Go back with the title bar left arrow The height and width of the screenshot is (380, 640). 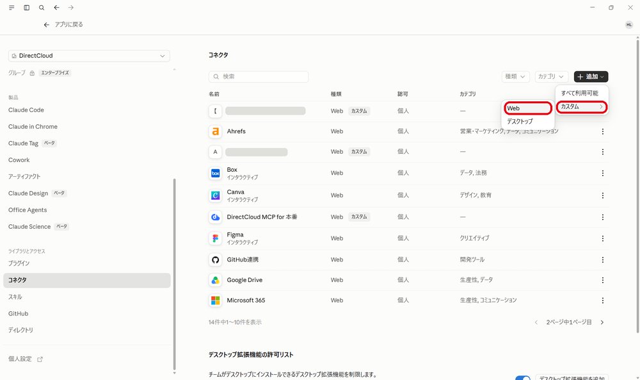click(56, 8)
